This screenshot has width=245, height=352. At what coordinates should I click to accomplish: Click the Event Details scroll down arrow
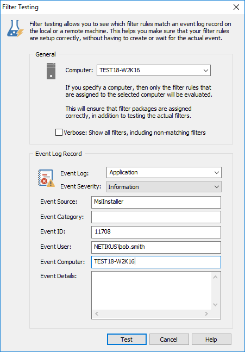coord(215,305)
